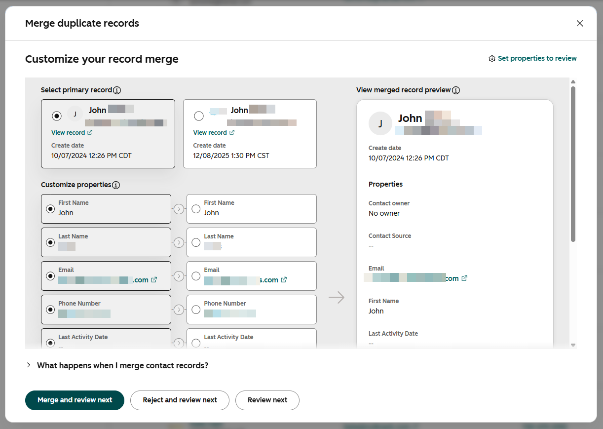This screenshot has width=603, height=429.
Task: Click Review next button
Action: [267, 400]
